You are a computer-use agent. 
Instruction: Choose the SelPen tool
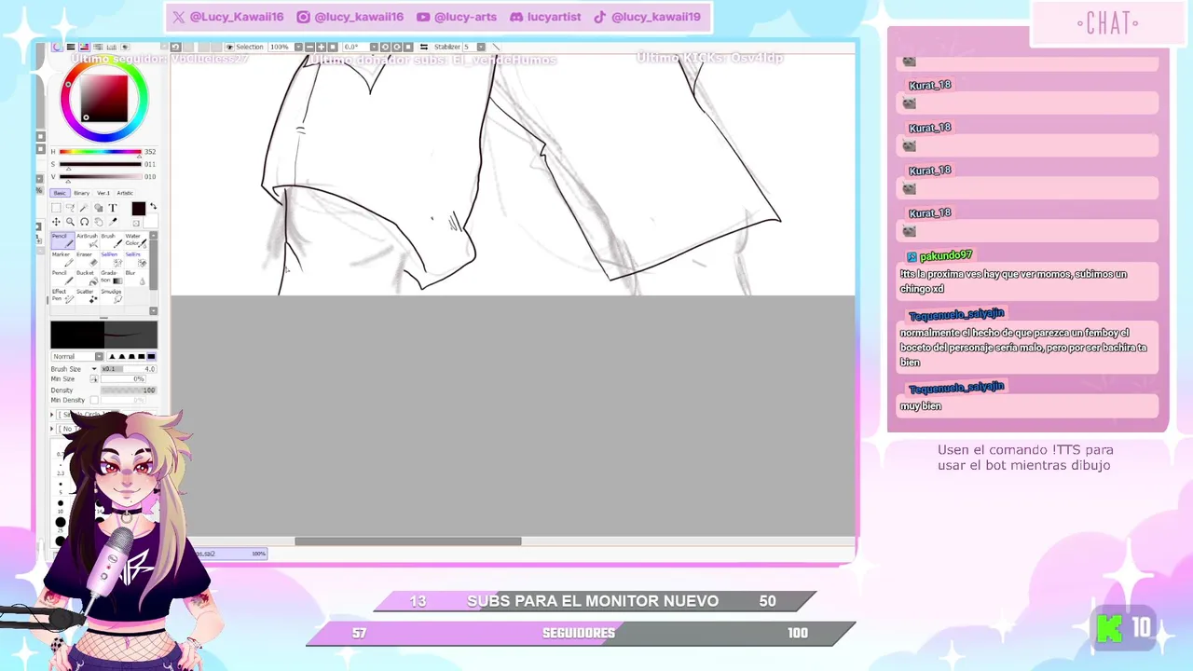[x=111, y=259]
